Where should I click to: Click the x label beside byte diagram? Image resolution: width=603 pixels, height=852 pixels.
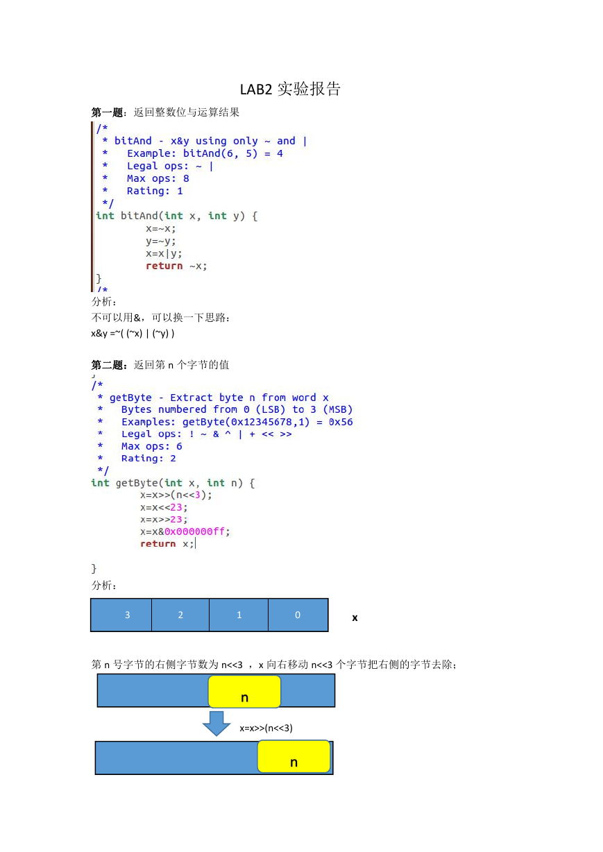pos(355,617)
